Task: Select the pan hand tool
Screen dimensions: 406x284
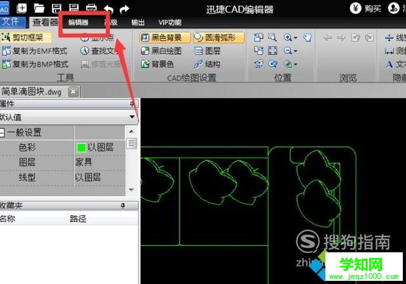Action: (x=307, y=38)
